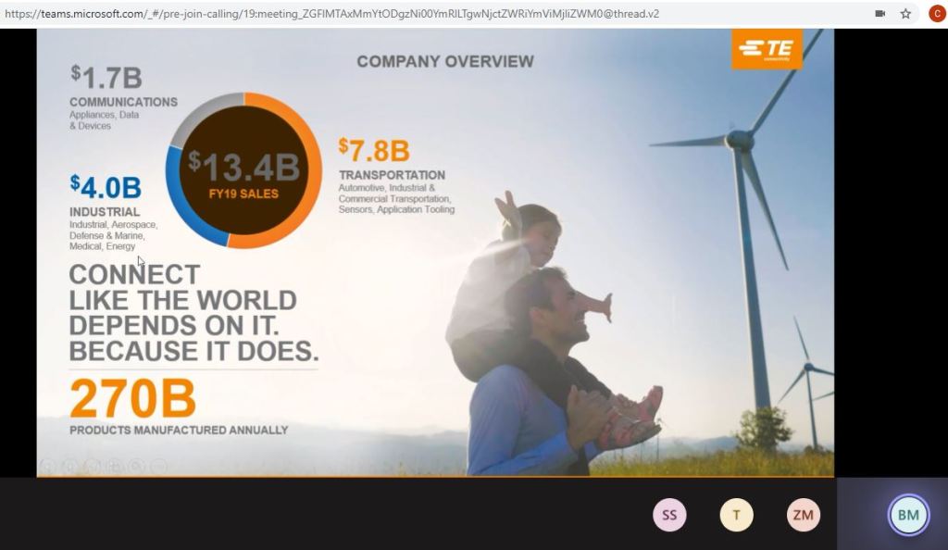Click the slideshow zoom magnifier control
The width and height of the screenshot is (948, 550).
point(136,467)
